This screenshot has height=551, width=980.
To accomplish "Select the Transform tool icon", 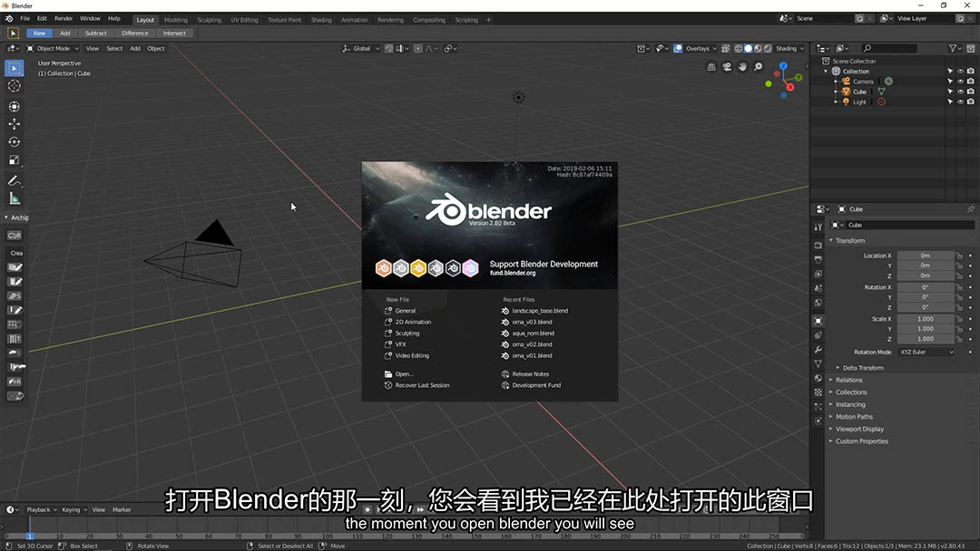I will pyautogui.click(x=15, y=107).
